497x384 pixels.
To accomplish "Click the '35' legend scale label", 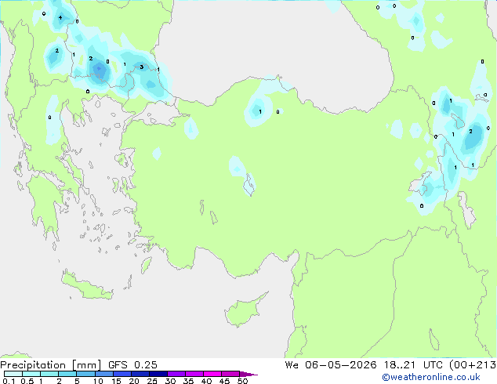I will point(188,381).
